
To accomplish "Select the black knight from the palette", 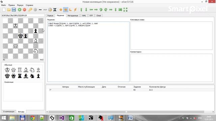I will tap(32, 76).
